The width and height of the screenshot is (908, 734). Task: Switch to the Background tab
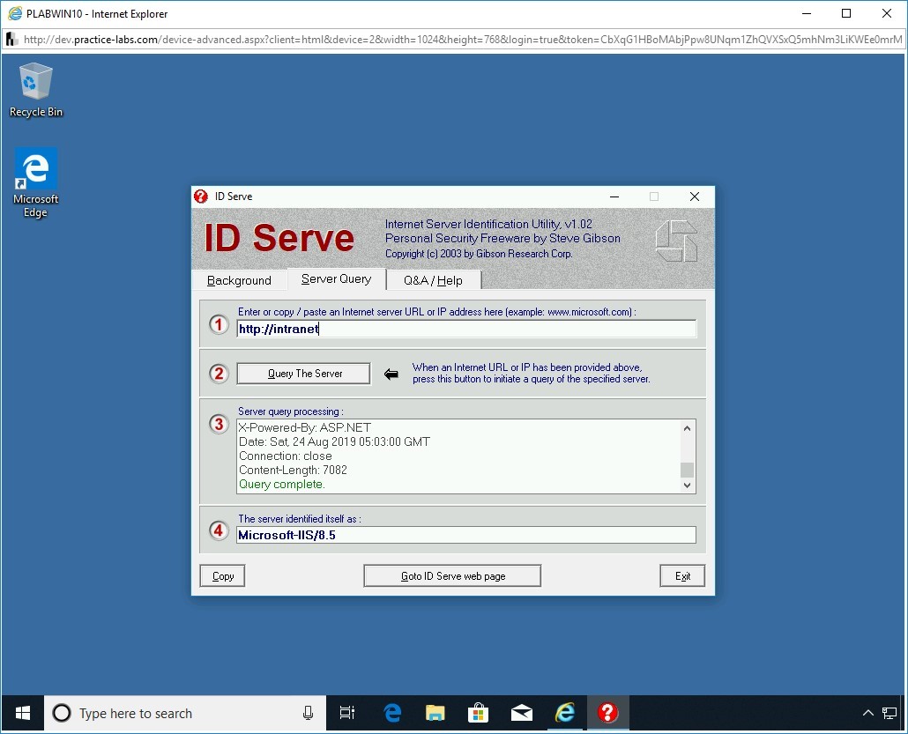click(239, 280)
